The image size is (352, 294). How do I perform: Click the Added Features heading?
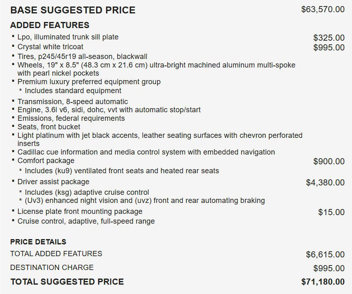pos(50,25)
